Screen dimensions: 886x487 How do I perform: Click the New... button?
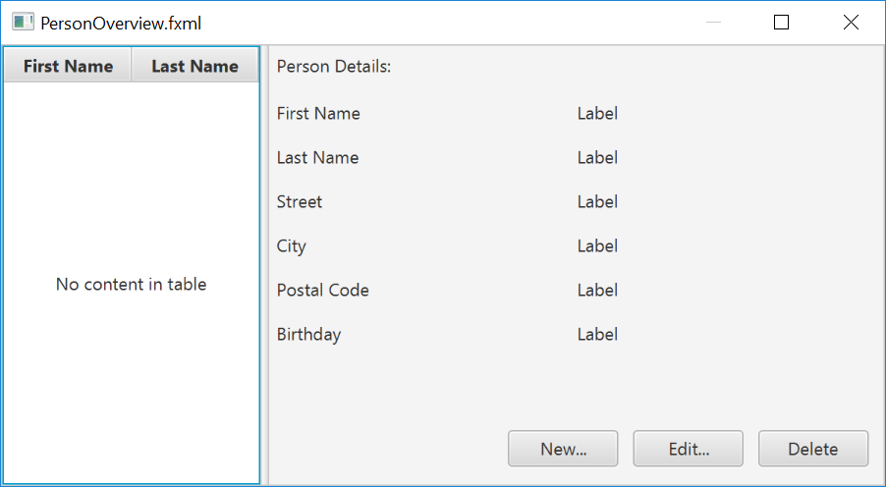click(563, 449)
